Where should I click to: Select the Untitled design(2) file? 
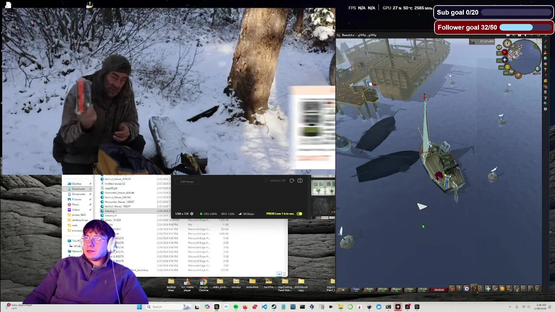[115, 184]
